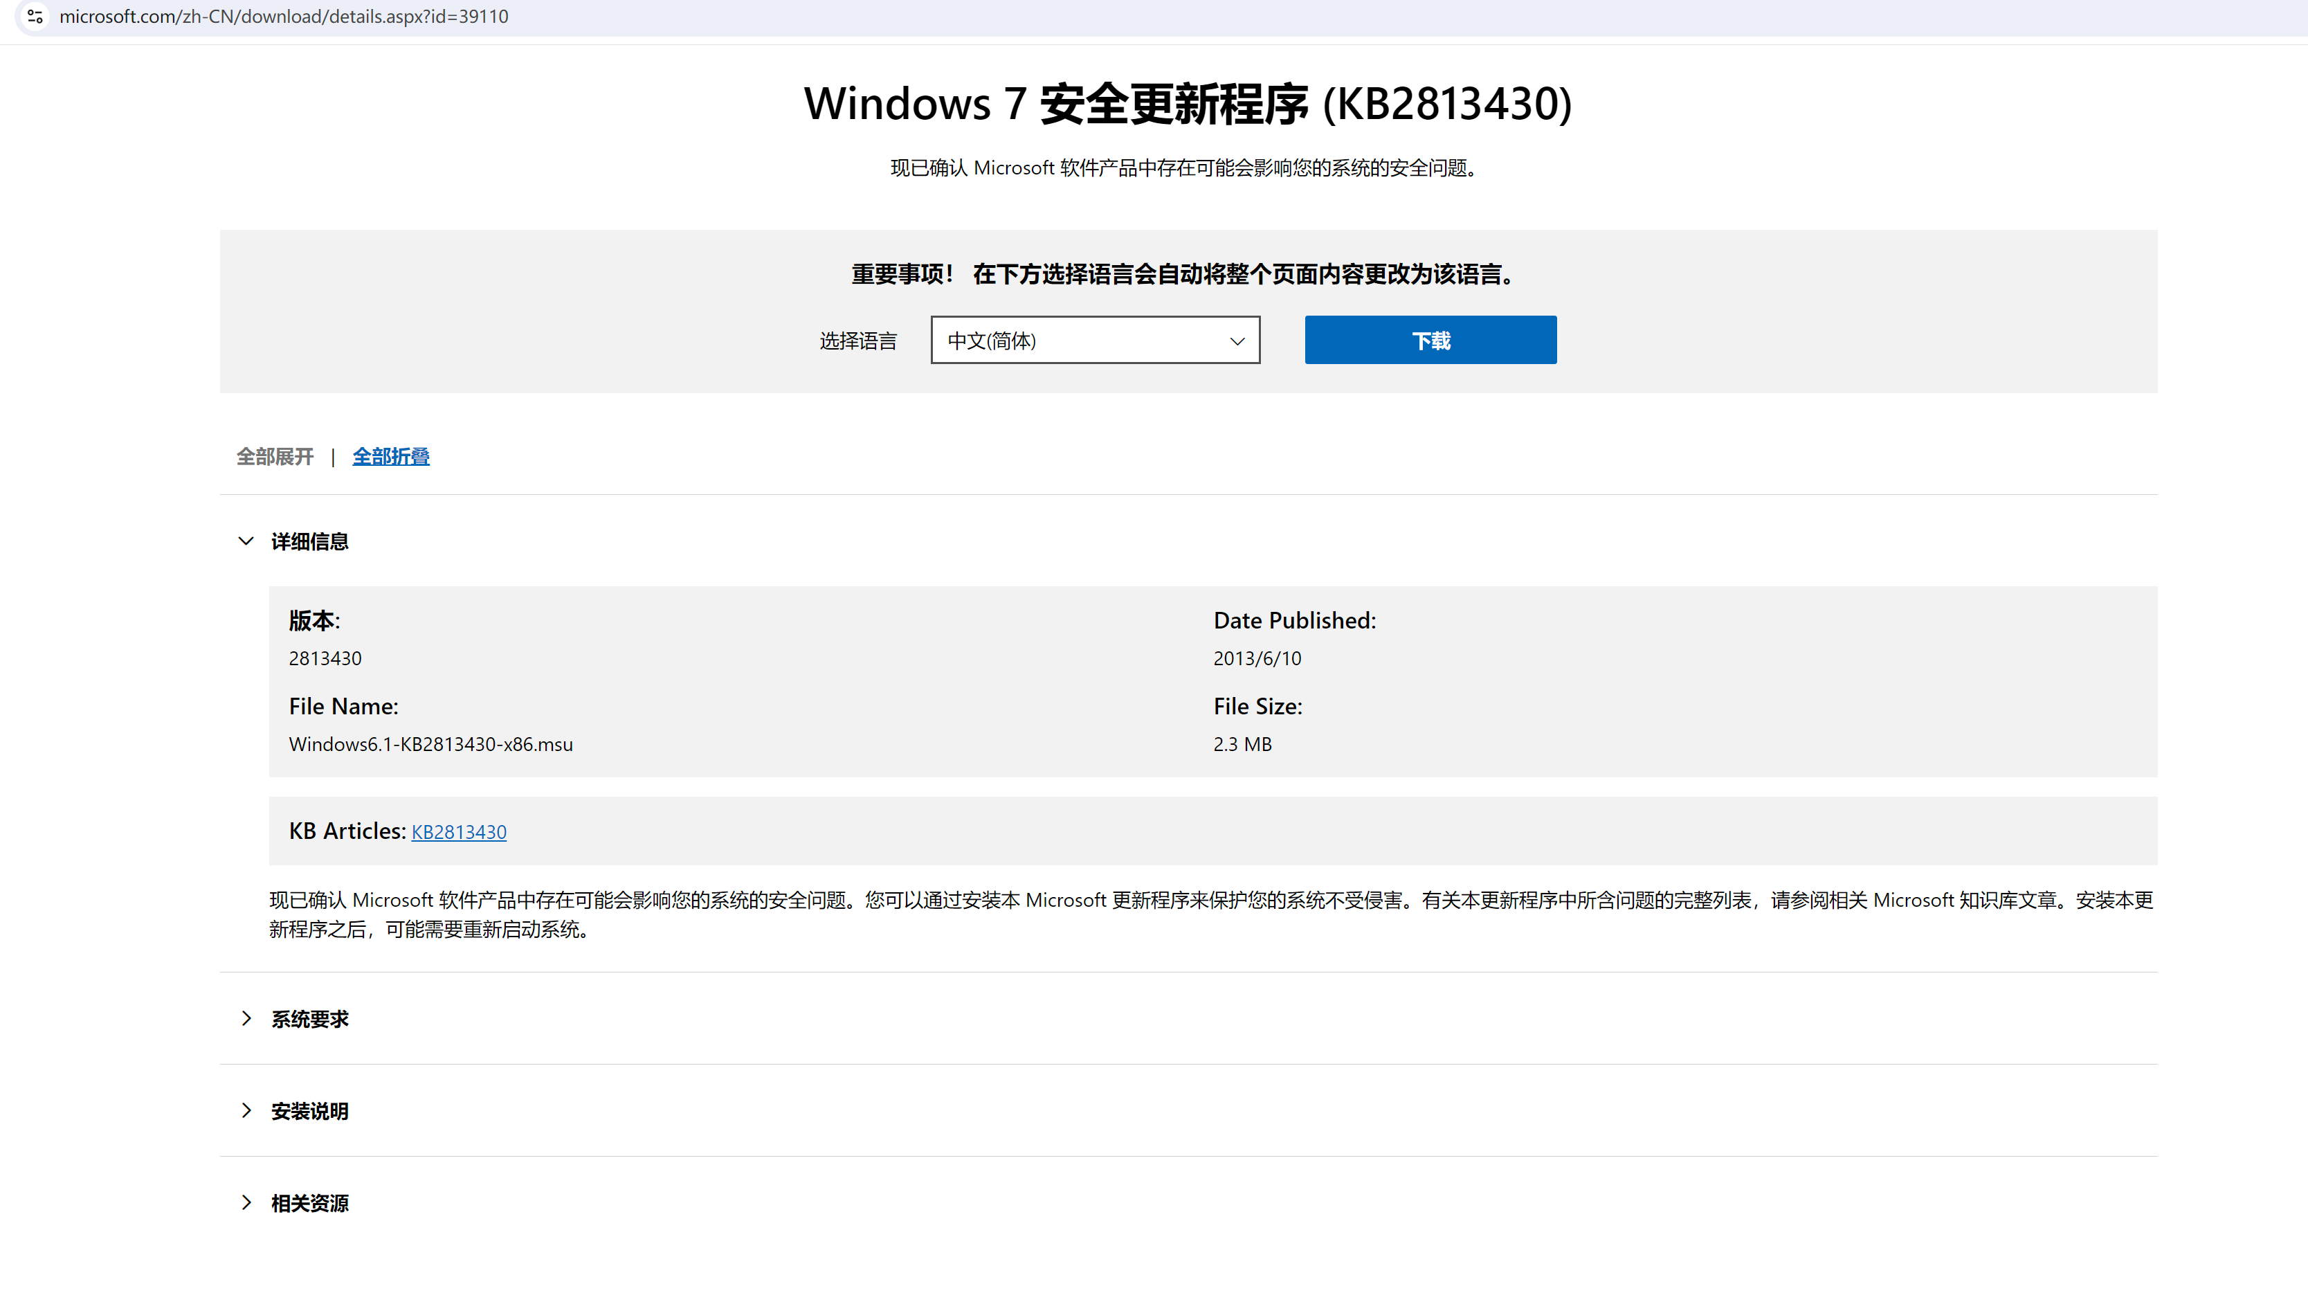Open the KB2813430 knowledge base article link
Viewport: 2308px width, 1293px height.
459,831
